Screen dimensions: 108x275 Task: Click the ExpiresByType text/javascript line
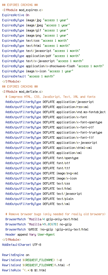[41, 51]
